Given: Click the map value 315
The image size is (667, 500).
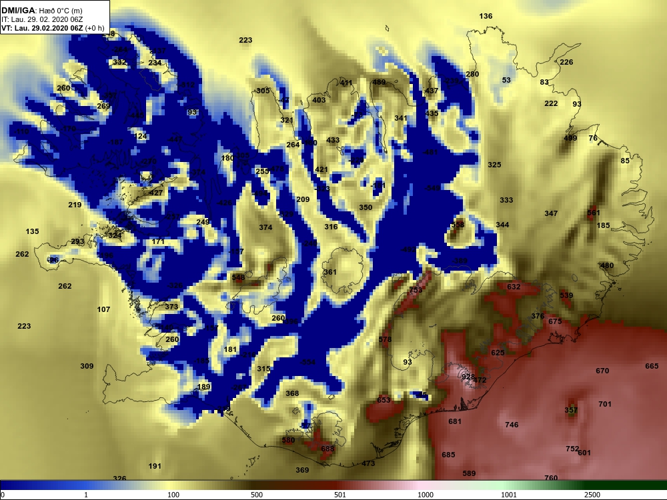Looking at the screenshot, I should 263,369.
